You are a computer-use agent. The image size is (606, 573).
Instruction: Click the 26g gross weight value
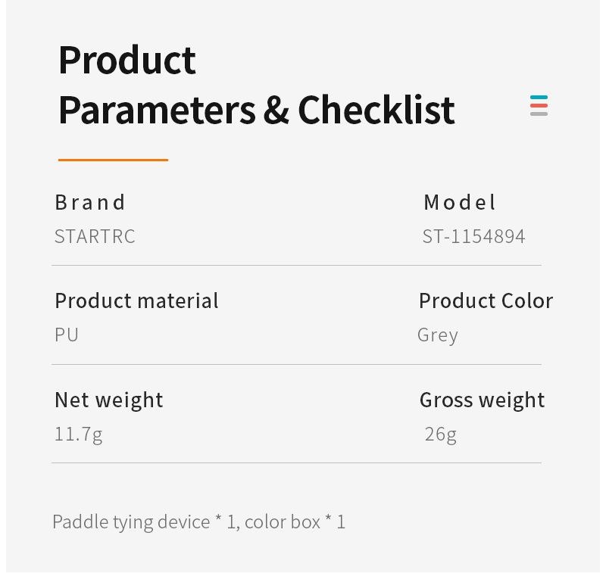pos(441,434)
